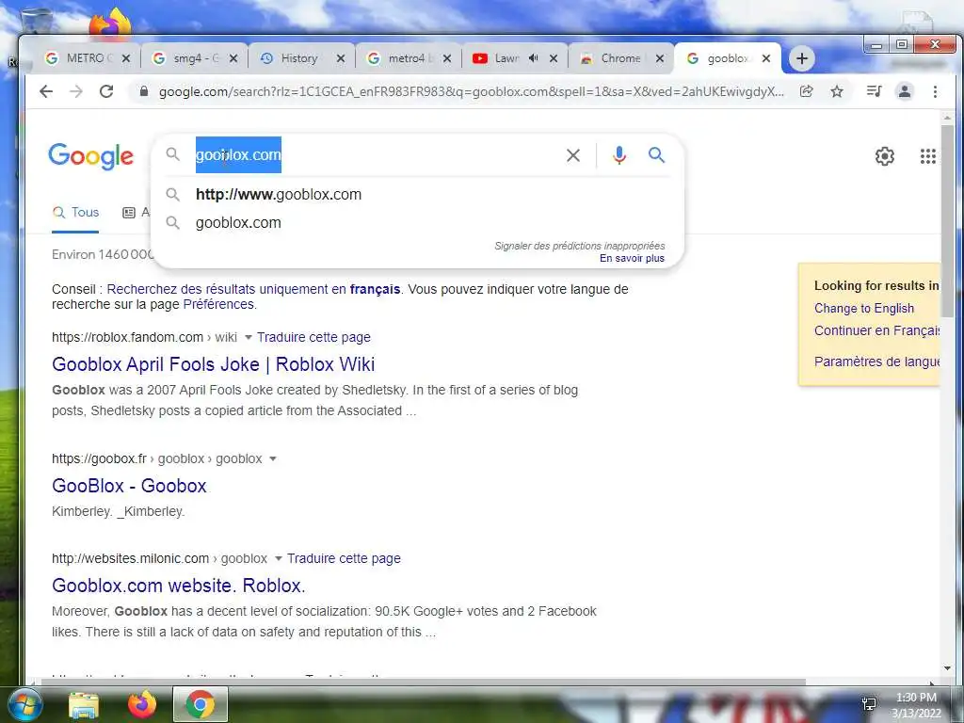Click the Préférences link
Image resolution: width=964 pixels, height=723 pixels.
click(x=218, y=305)
